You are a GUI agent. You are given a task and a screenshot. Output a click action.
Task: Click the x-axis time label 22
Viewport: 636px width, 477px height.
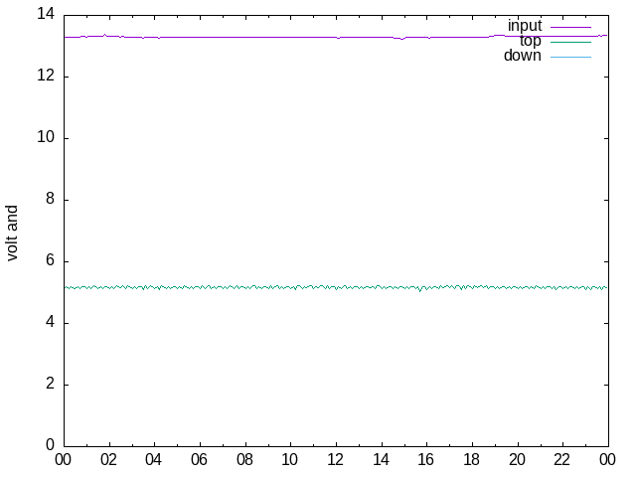tap(562, 460)
